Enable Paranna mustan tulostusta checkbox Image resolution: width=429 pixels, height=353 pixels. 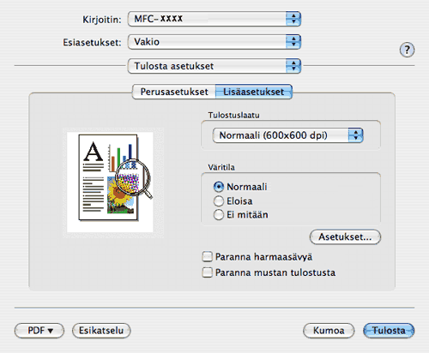click(x=208, y=272)
